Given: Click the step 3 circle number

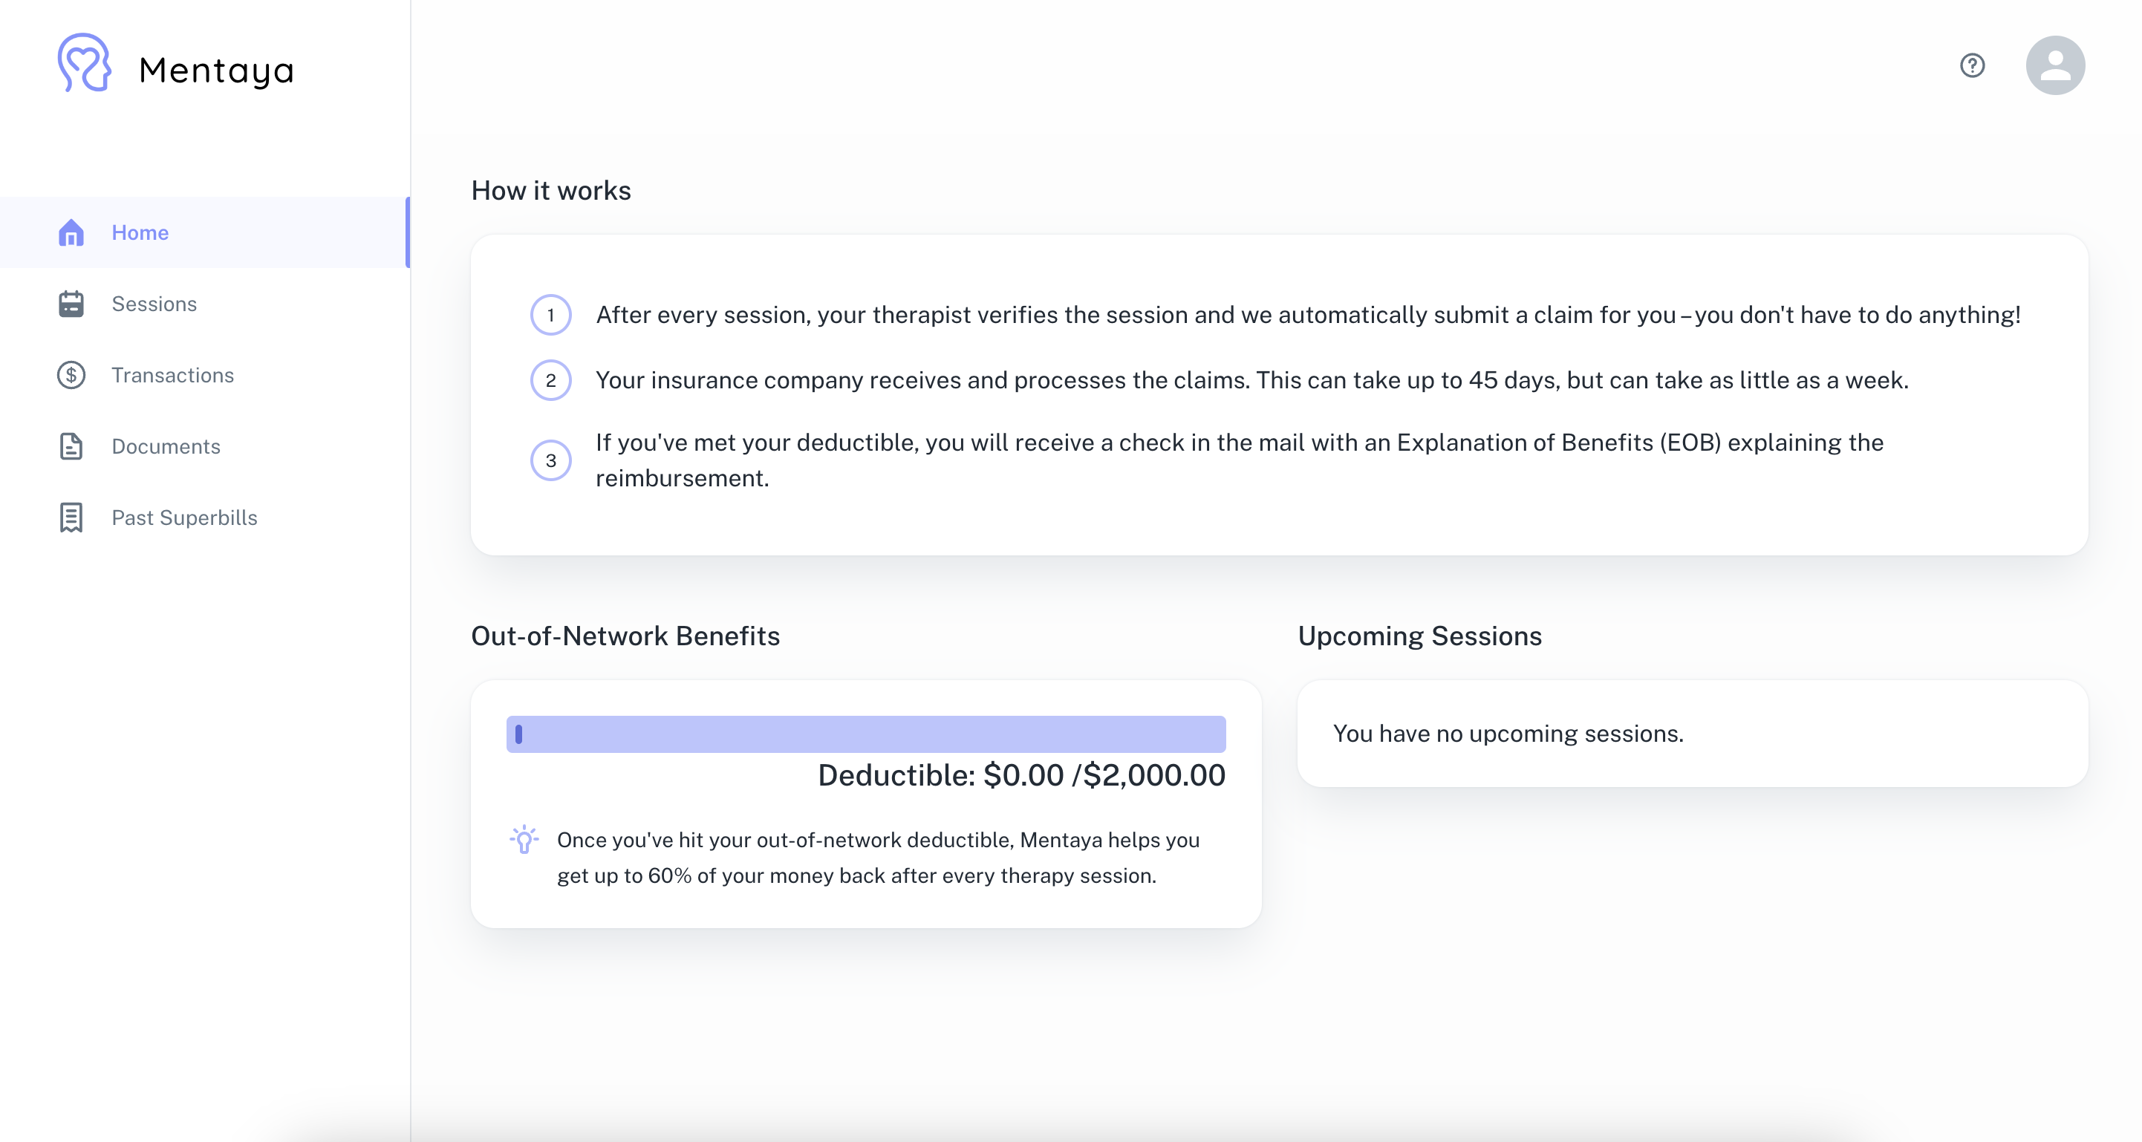Looking at the screenshot, I should [550, 460].
